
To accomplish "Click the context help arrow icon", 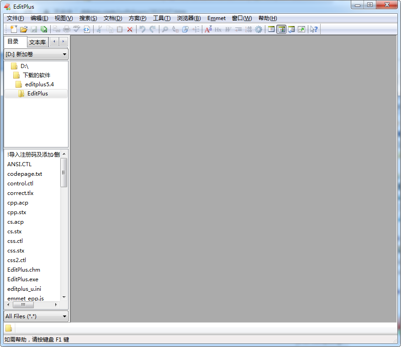I will [x=314, y=29].
